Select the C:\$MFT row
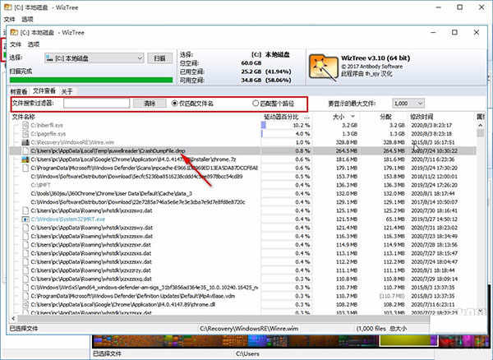The height and width of the screenshot is (360, 493). pos(40,185)
